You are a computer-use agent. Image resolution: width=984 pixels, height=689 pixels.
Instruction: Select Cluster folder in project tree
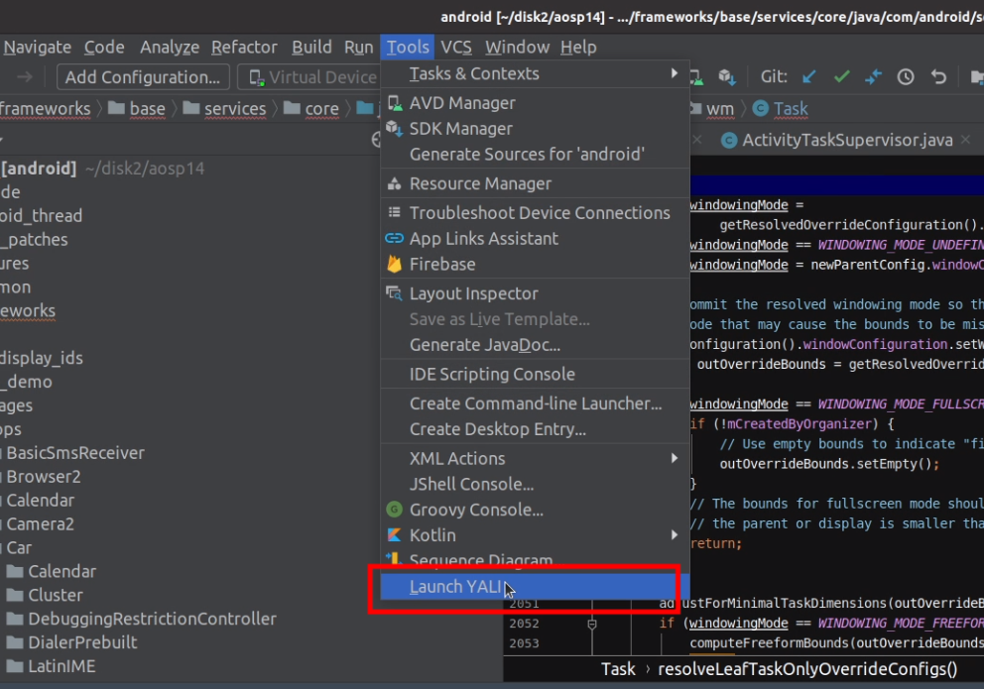tap(45, 595)
